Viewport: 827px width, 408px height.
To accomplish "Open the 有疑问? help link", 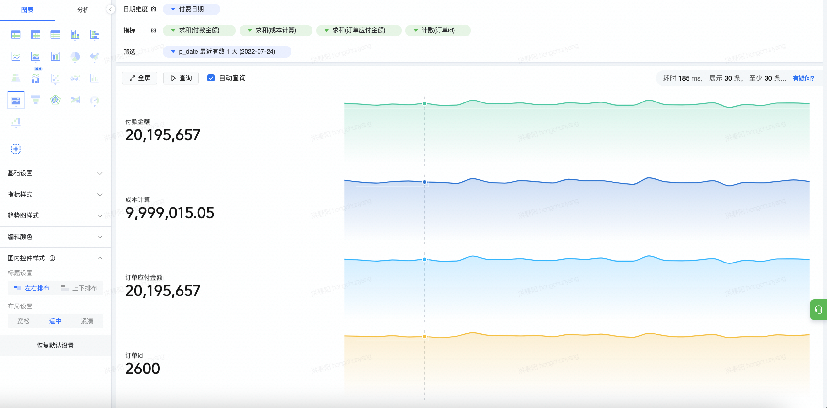I will (803, 78).
